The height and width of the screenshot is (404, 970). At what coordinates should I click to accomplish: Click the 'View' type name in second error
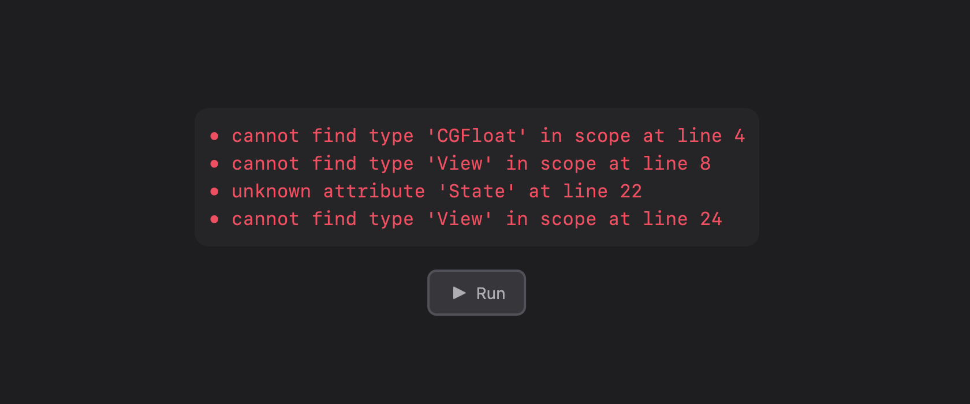point(460,163)
